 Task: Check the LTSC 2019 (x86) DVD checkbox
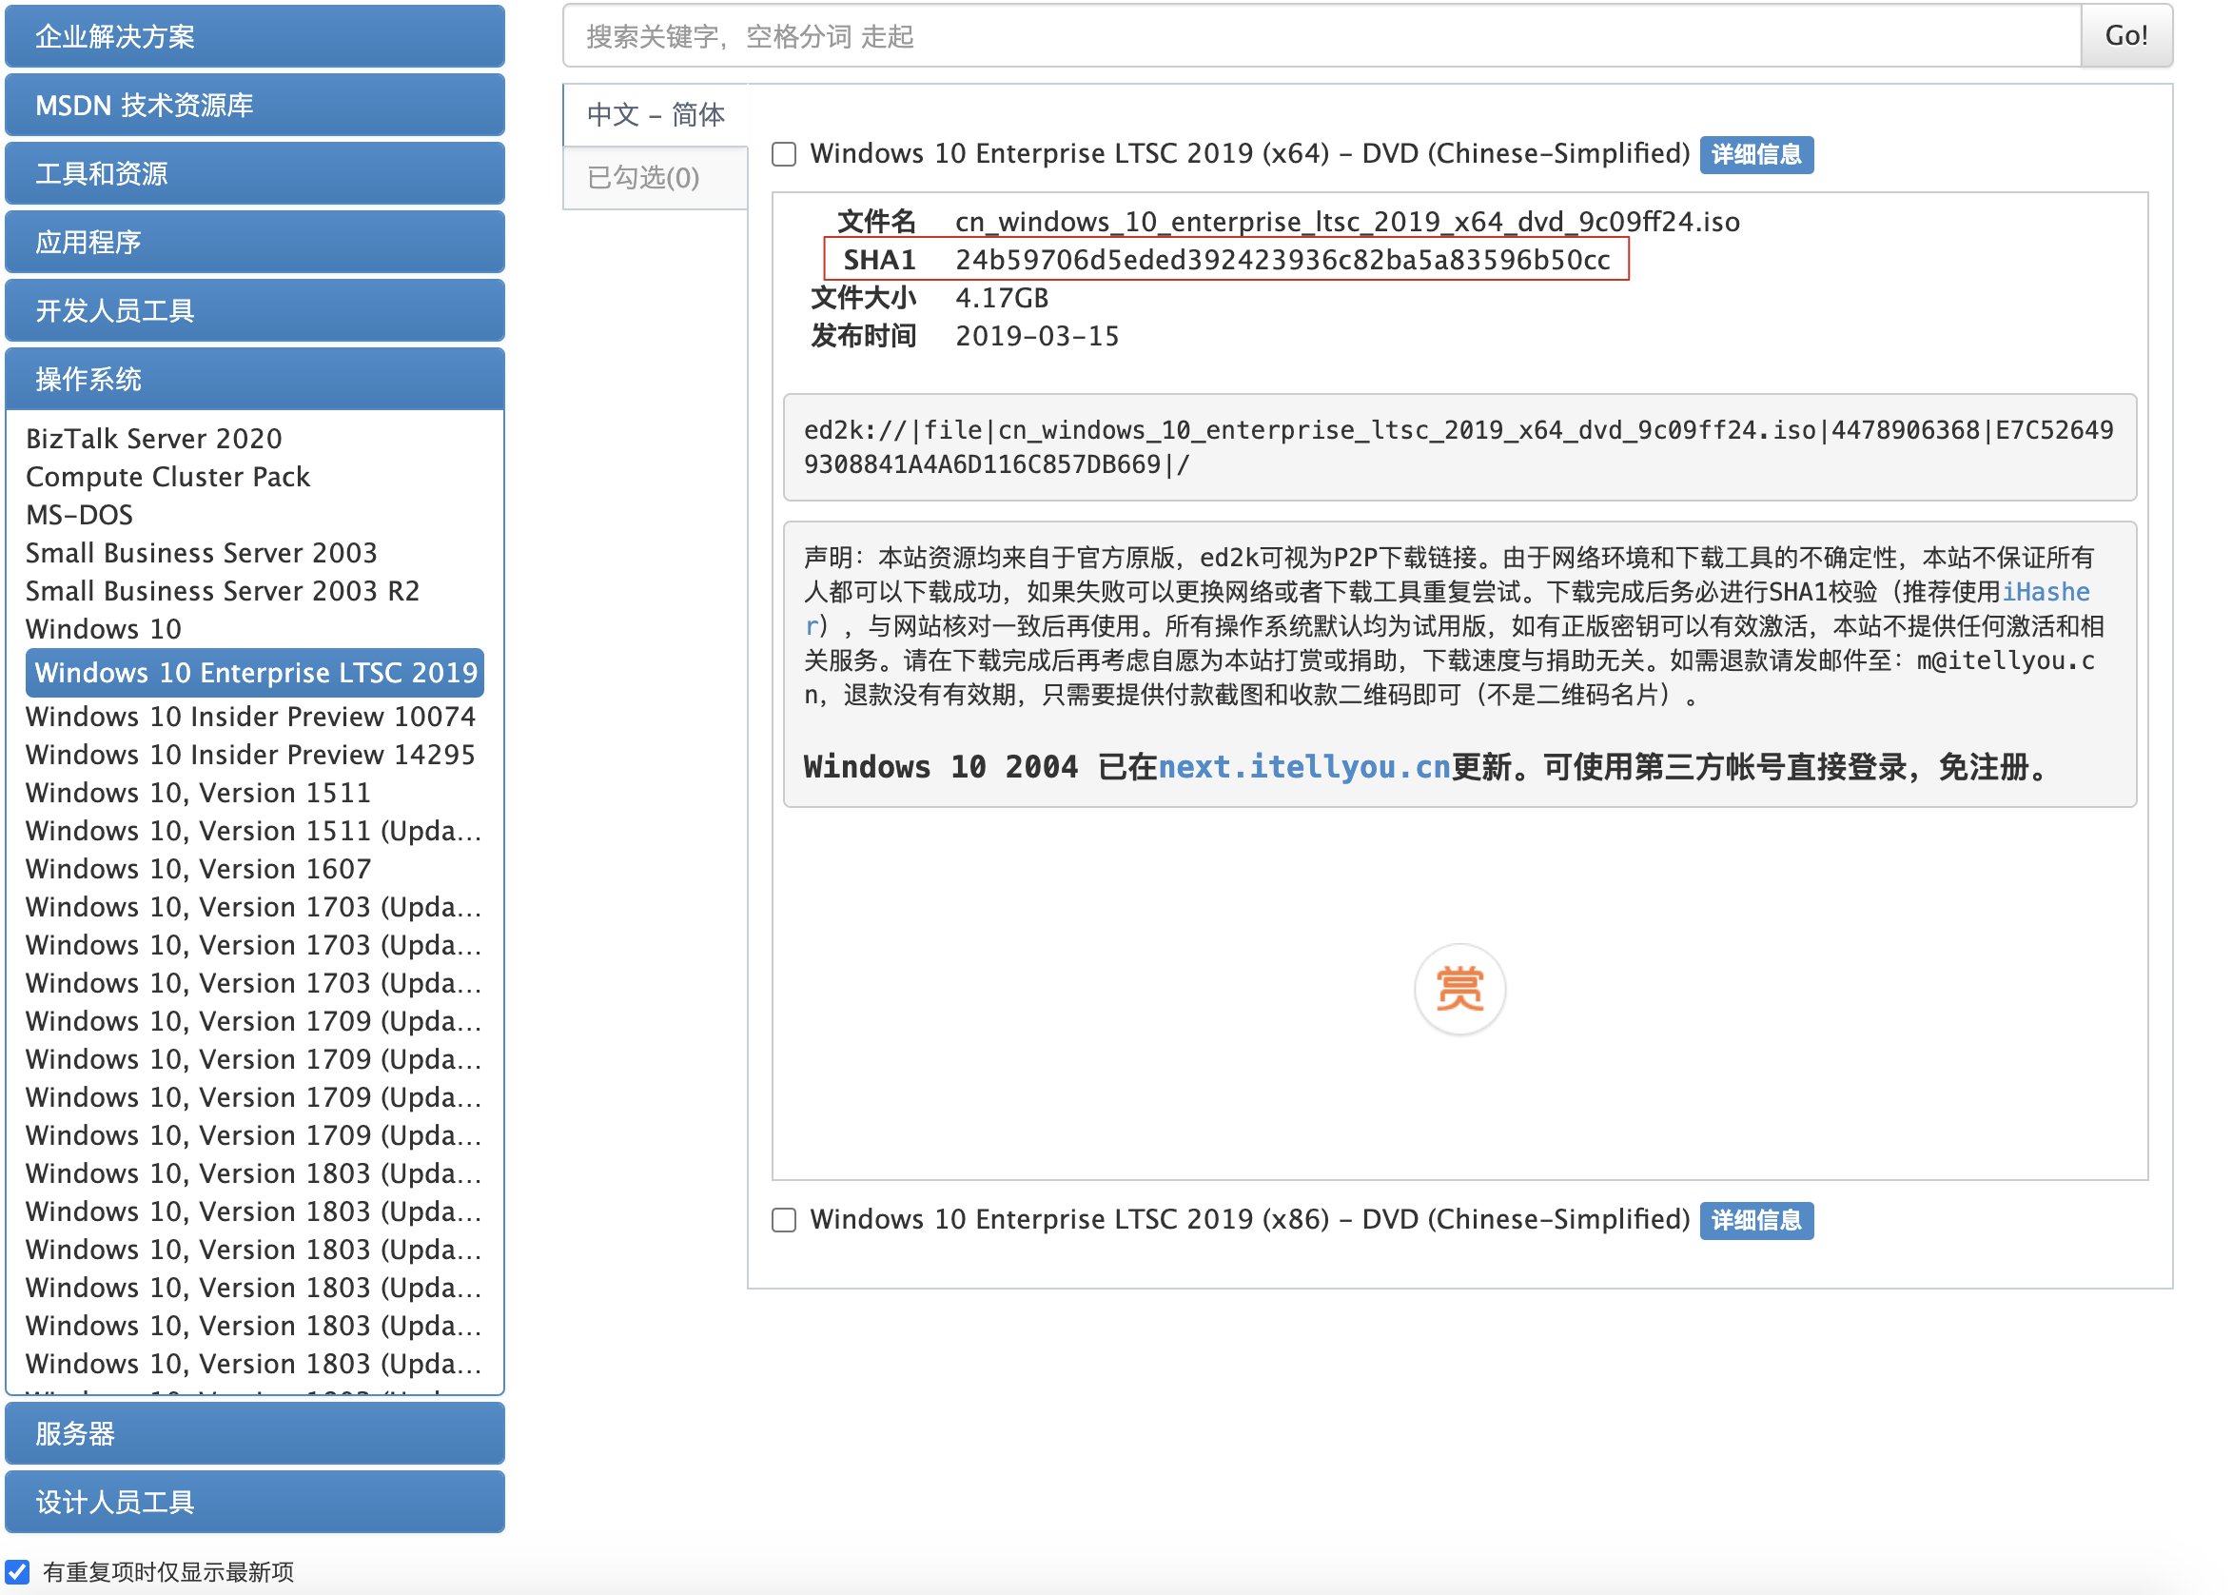[783, 1220]
